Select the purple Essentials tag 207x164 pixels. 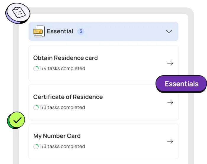point(181,84)
